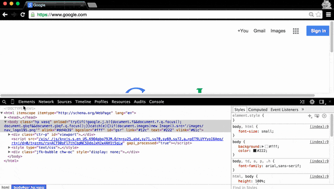
Task: Click the animation play icon in Styles
Action: click(x=324, y=116)
